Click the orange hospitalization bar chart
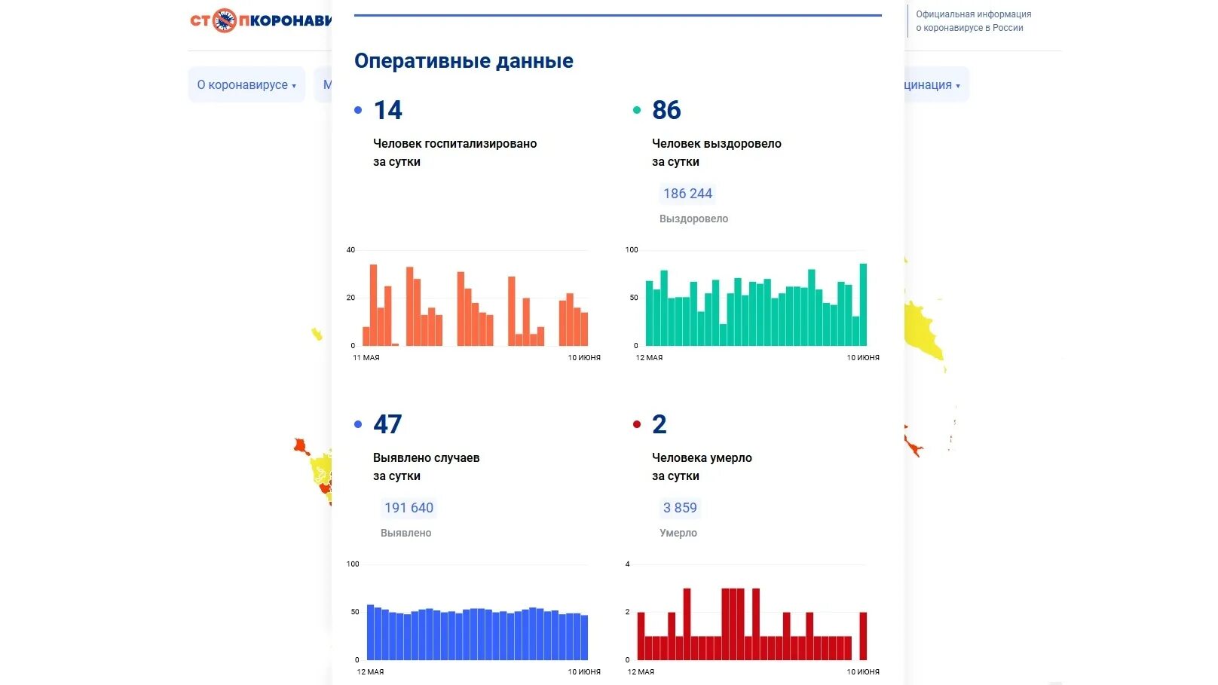Image resolution: width=1218 pixels, height=685 pixels. [475, 305]
